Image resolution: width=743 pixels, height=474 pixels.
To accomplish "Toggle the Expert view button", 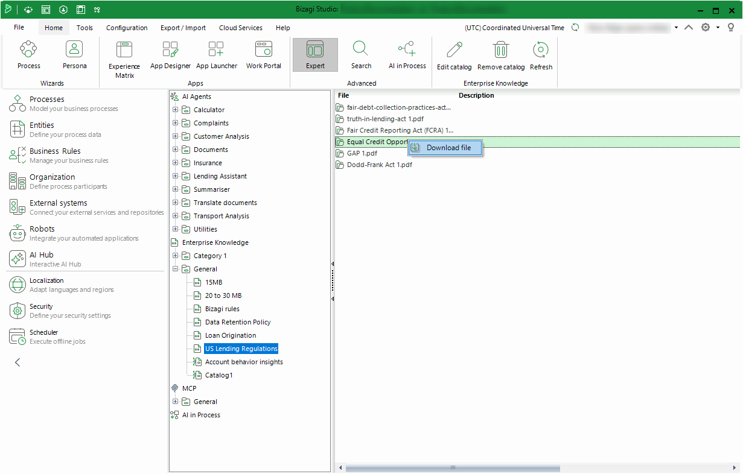I will [x=315, y=55].
